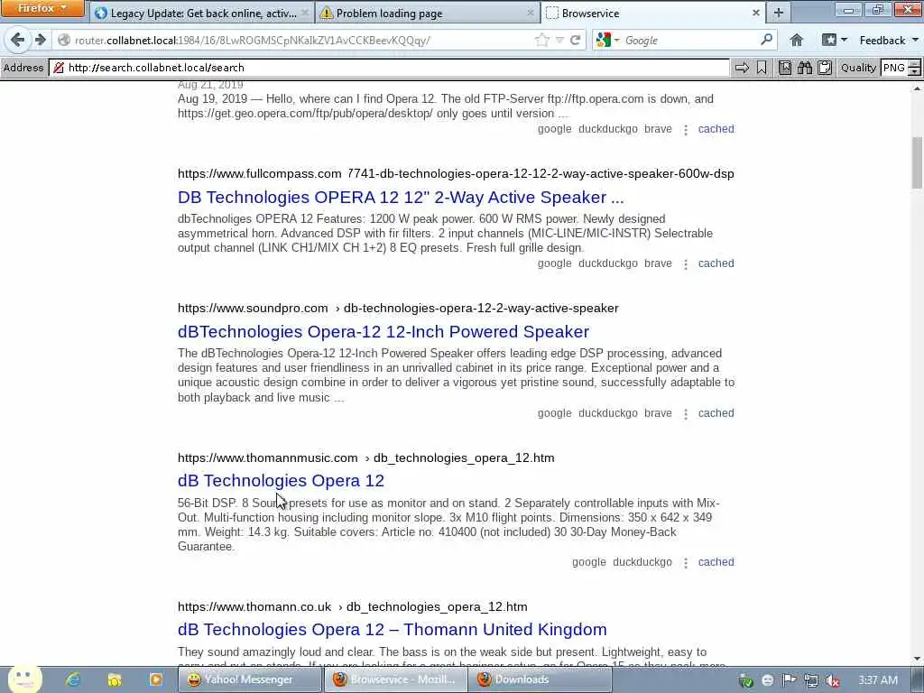
Task: Increase Quality with the stepper up arrow
Action: click(915, 64)
